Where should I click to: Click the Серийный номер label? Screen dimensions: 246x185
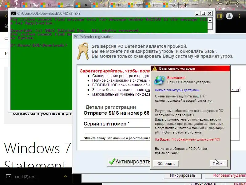106,124
